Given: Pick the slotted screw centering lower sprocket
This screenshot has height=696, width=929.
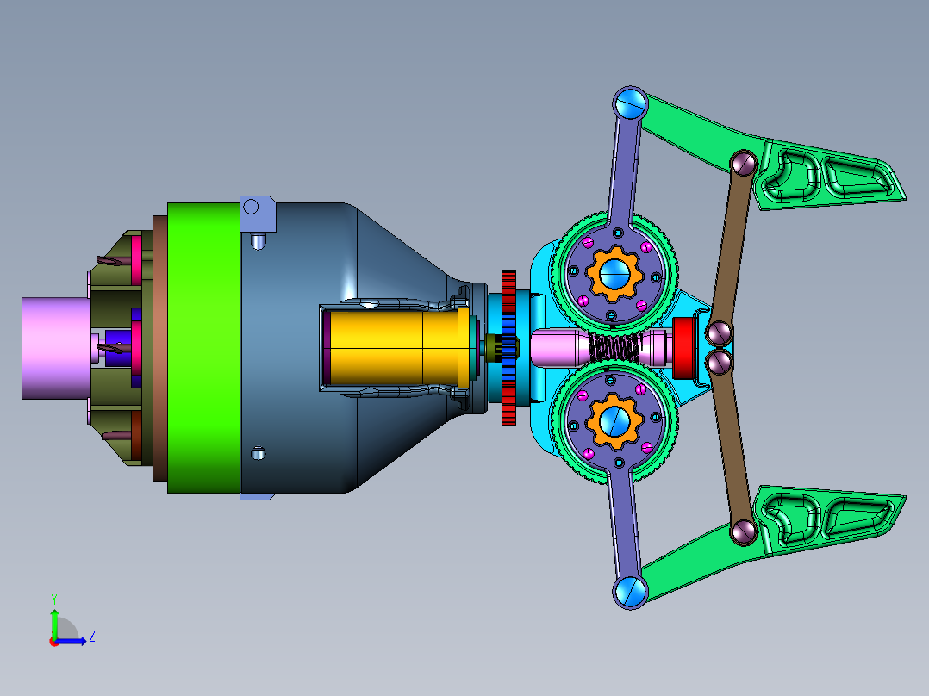Looking at the screenshot, I should (x=614, y=421).
